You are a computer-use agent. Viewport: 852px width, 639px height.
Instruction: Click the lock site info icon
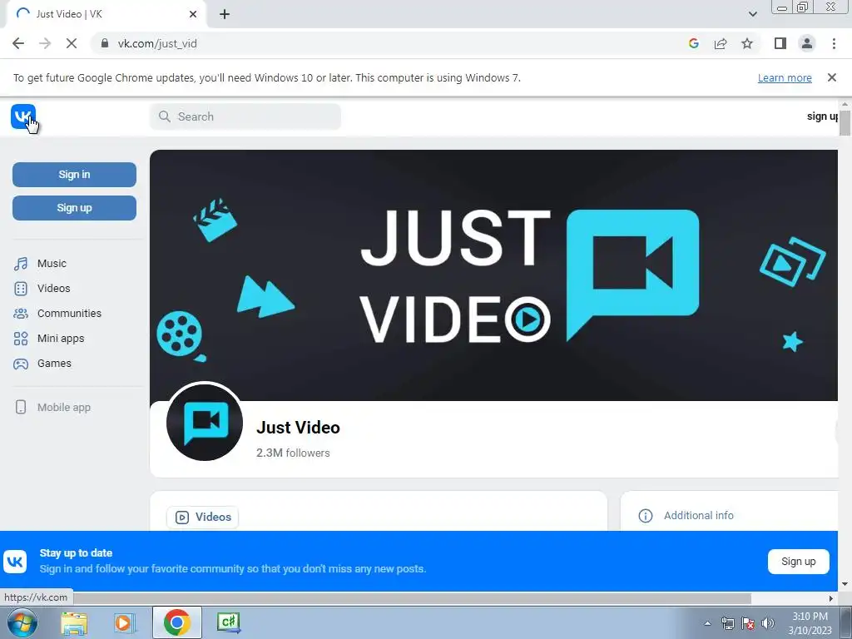point(105,43)
